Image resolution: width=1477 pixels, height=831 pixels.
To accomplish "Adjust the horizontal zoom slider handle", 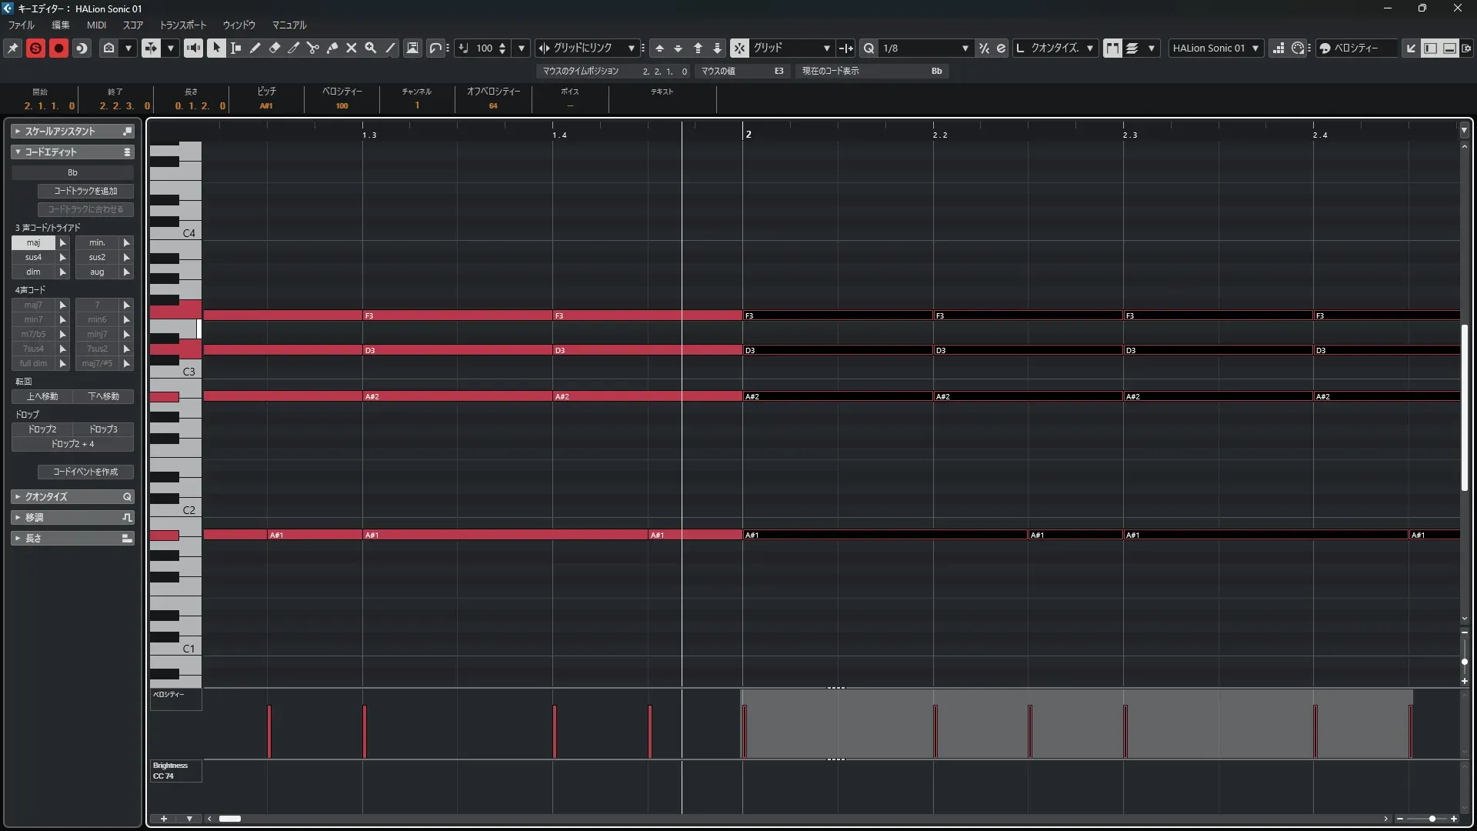I will point(1432,819).
